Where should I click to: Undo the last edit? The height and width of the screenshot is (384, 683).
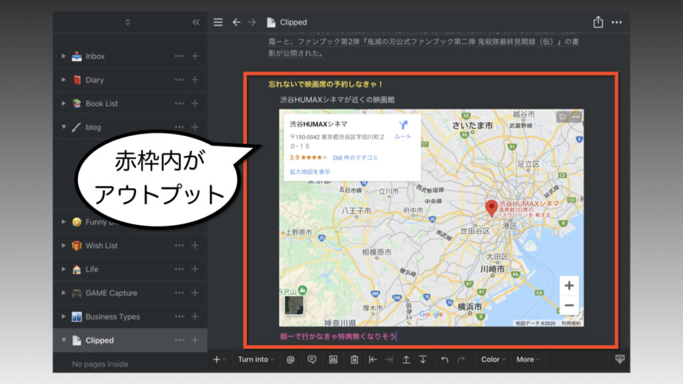[444, 359]
